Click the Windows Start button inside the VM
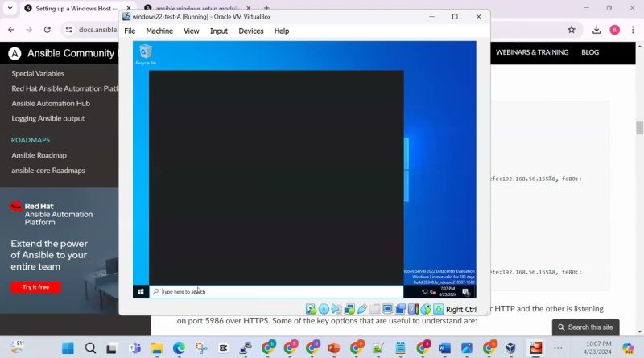Image resolution: width=644 pixels, height=358 pixels. tap(141, 291)
